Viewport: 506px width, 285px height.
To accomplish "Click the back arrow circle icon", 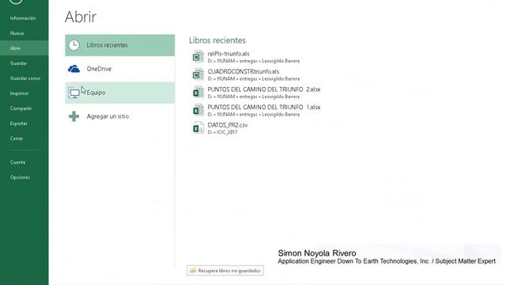I will 16,2.
